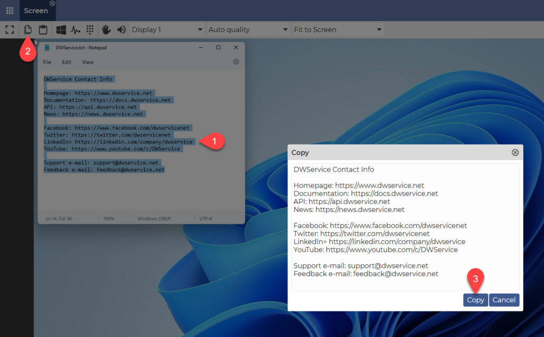Toggle fullscreen mode icon
This screenshot has width=544, height=337.
point(10,29)
